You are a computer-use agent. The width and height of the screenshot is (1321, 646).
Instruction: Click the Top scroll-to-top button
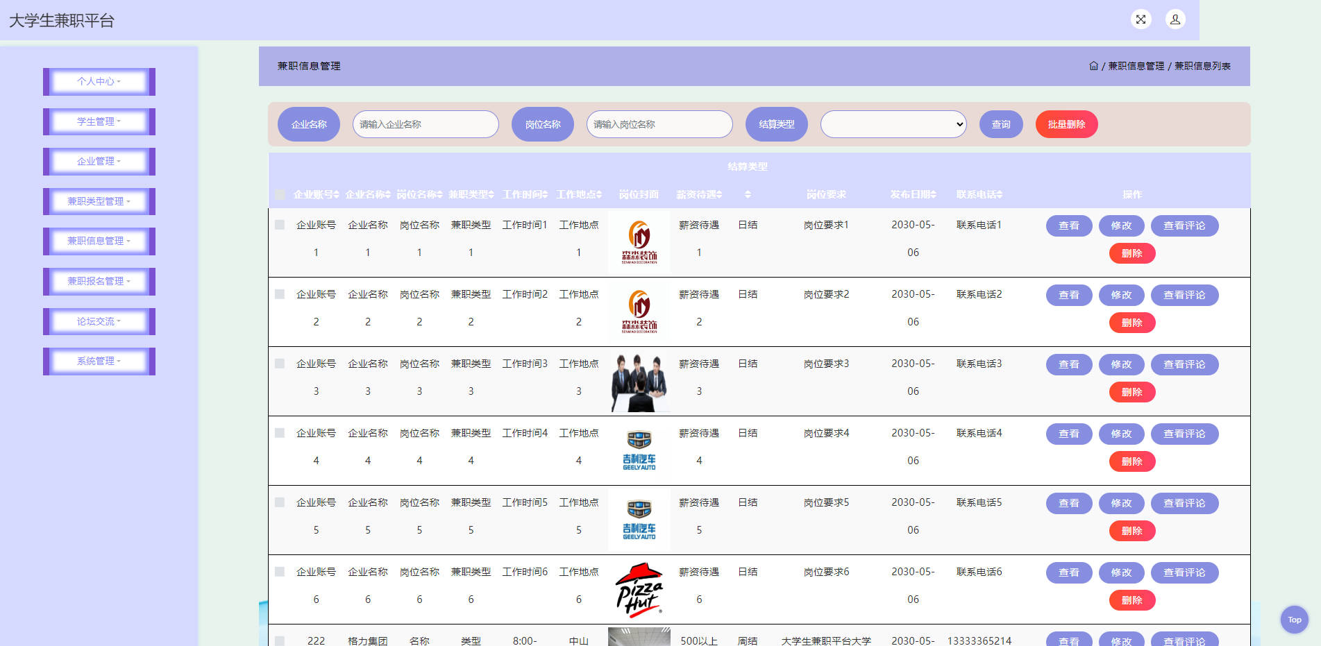[x=1294, y=620]
